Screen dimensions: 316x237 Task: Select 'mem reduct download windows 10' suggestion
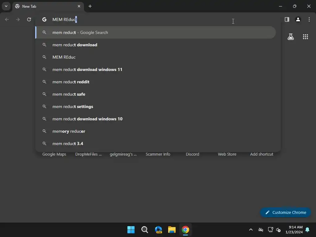click(156, 119)
